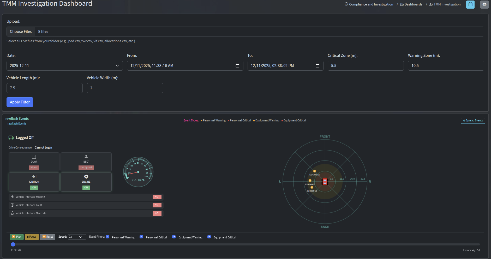Open the To date calendar picker icon
The height and width of the screenshot is (259, 491).
click(x=318, y=66)
